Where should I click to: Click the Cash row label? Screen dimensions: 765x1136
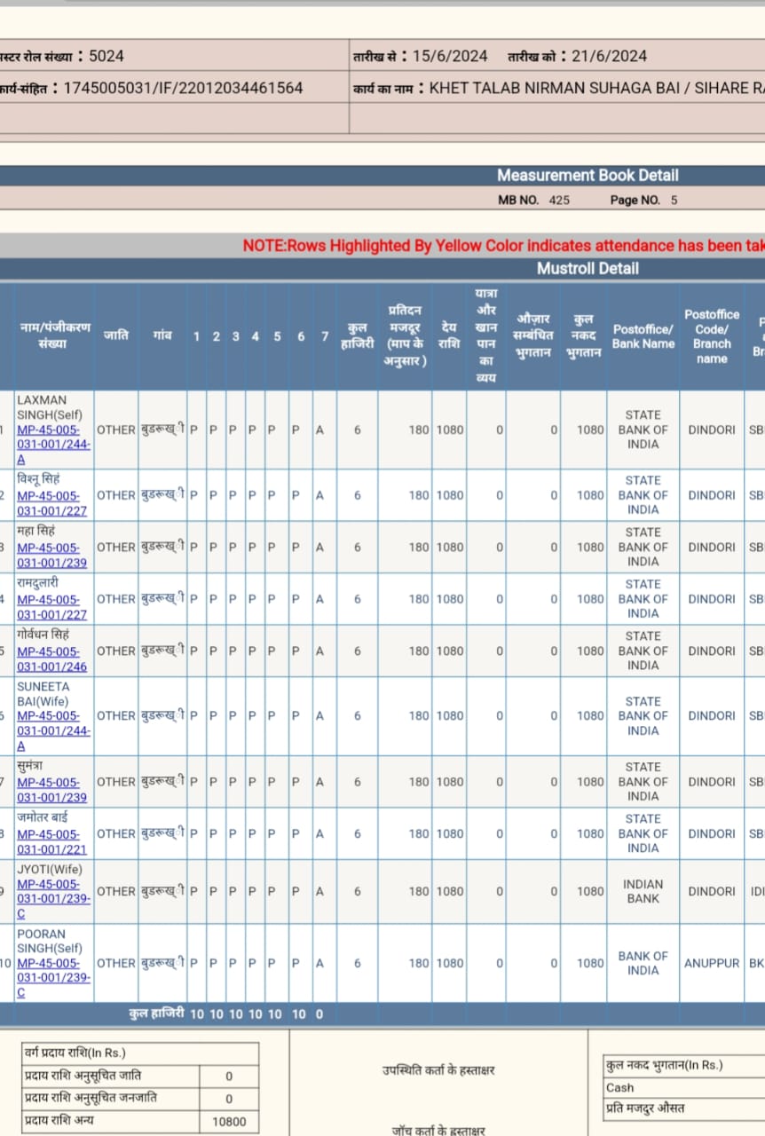click(x=620, y=1087)
